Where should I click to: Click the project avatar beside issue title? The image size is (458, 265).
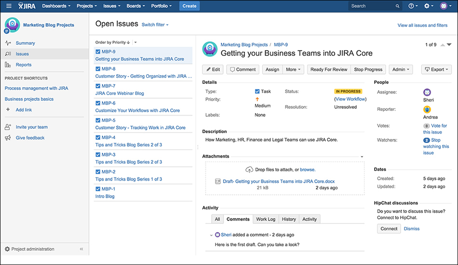[210, 49]
